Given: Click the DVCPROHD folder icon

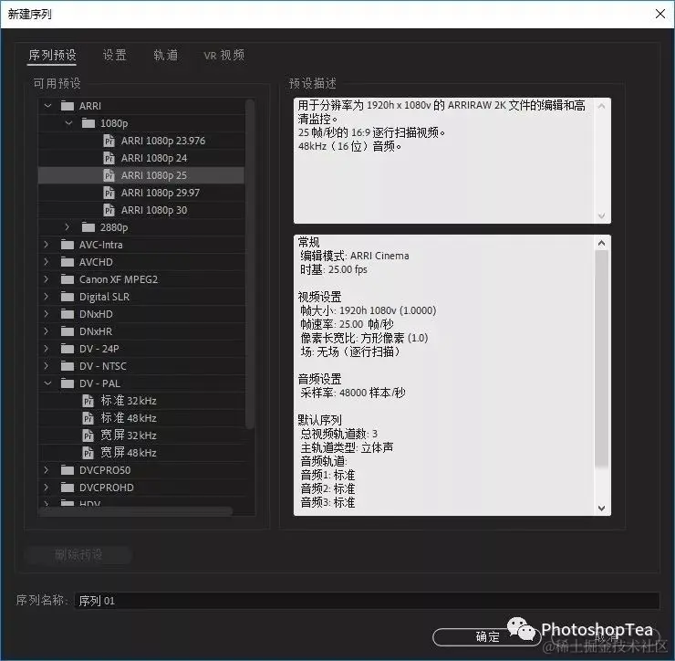Looking at the screenshot, I should tap(67, 488).
